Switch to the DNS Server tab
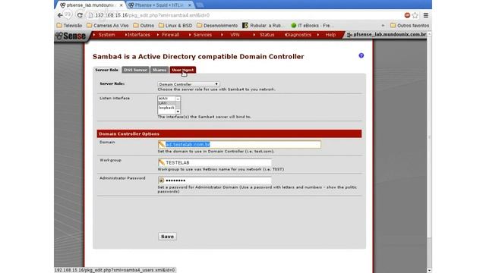486x273 pixels. click(x=135, y=70)
